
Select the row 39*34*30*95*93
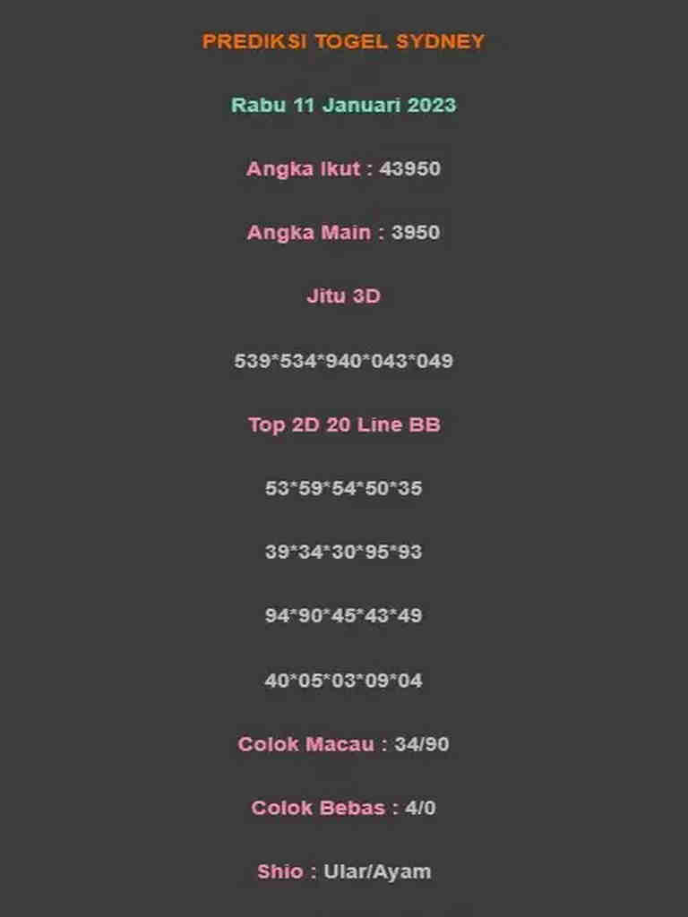[x=343, y=552]
